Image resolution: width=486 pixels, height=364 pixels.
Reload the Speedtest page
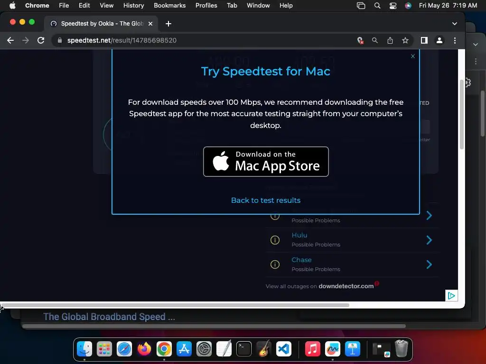click(41, 40)
